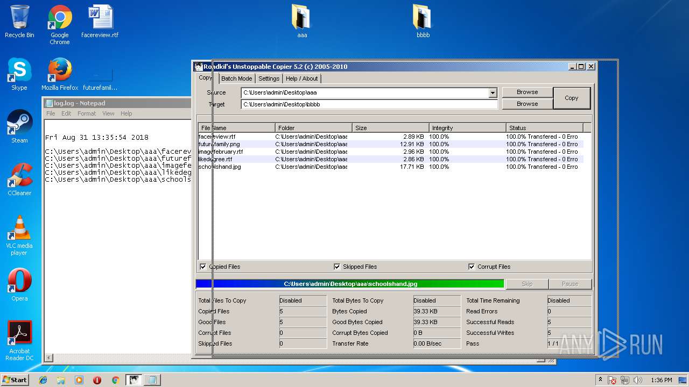
Task: Open the aaa folder on the desktop
Action: point(302,21)
